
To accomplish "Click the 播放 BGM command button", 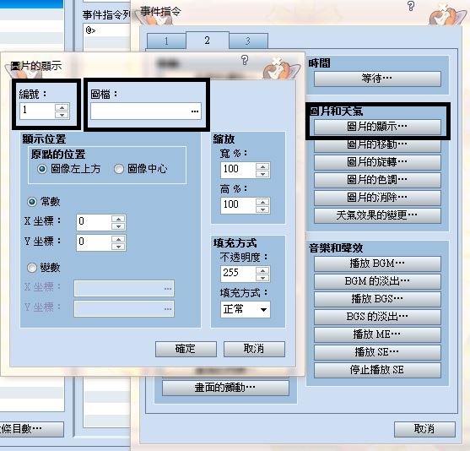I will click(377, 264).
